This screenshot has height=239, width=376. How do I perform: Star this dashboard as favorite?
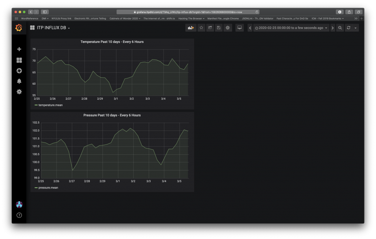201,28
